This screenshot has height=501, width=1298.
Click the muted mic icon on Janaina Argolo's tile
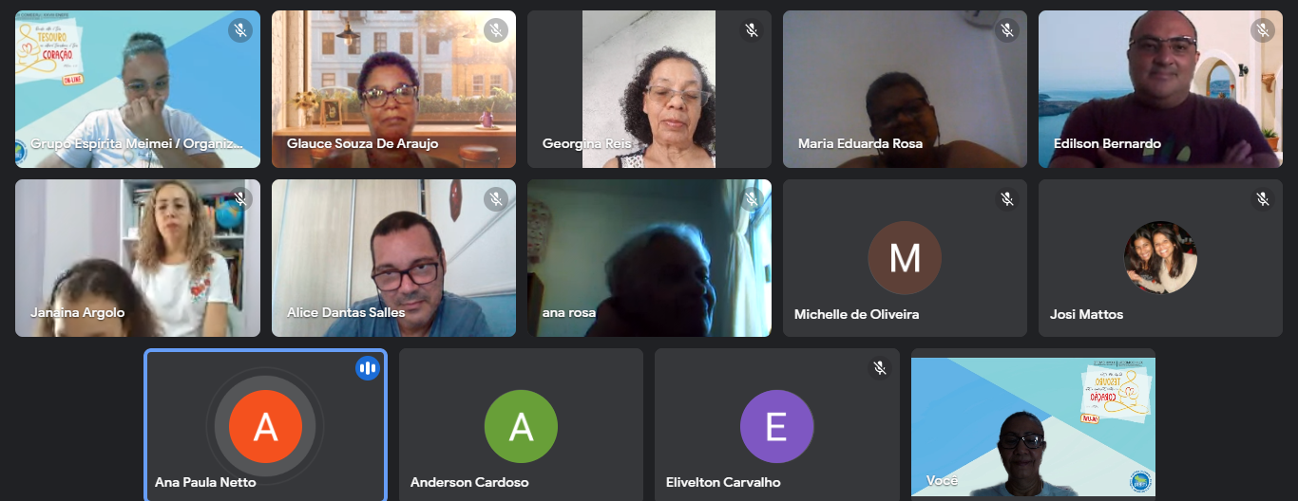pos(240,199)
